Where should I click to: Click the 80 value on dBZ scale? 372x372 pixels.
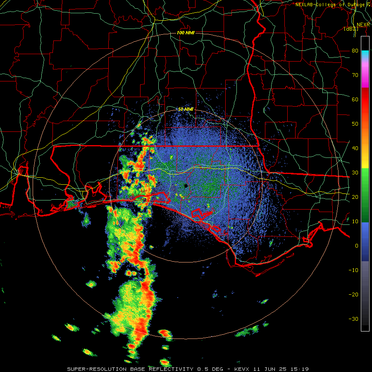pyautogui.click(x=355, y=50)
